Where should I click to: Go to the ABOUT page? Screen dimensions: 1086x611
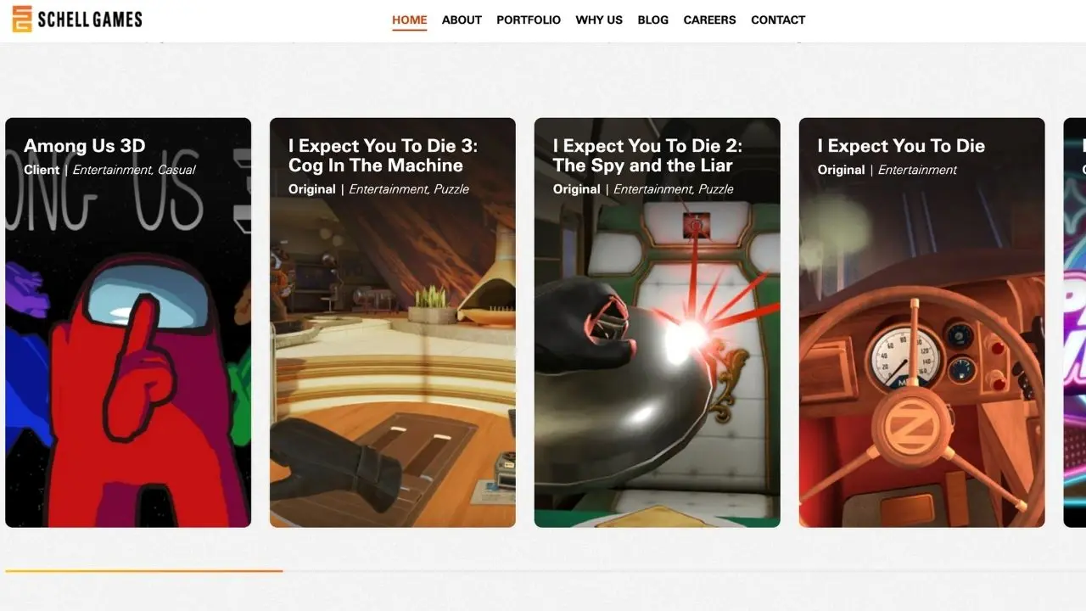click(462, 20)
